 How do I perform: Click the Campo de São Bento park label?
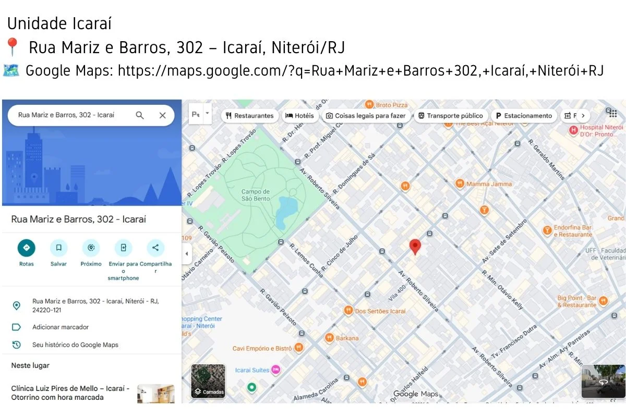pos(256,195)
